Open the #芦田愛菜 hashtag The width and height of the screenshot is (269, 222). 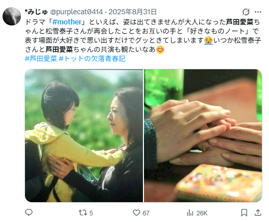41,59
